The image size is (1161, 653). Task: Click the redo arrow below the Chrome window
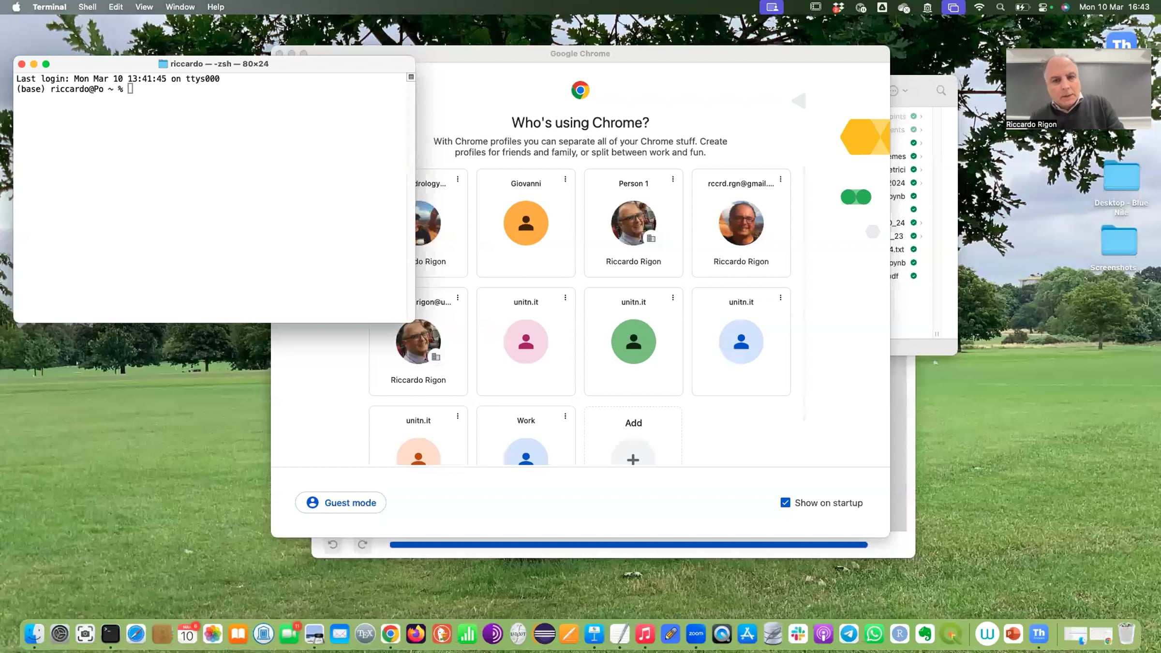click(362, 544)
